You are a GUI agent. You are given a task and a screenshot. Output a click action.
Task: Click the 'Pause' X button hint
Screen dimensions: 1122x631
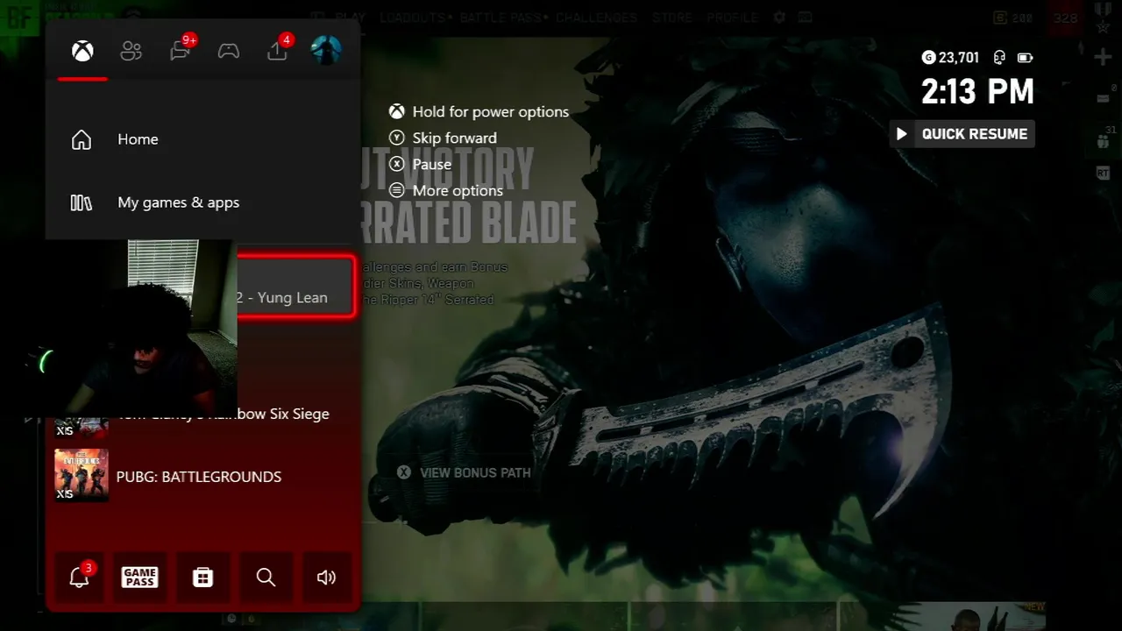tap(421, 164)
